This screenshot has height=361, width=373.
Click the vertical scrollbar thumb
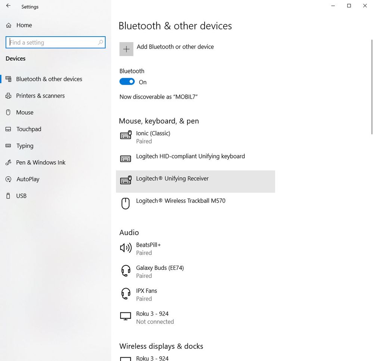point(372,87)
